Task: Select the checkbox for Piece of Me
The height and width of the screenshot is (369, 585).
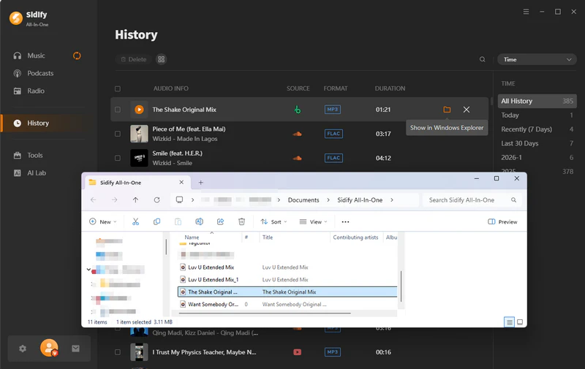Action: click(117, 134)
